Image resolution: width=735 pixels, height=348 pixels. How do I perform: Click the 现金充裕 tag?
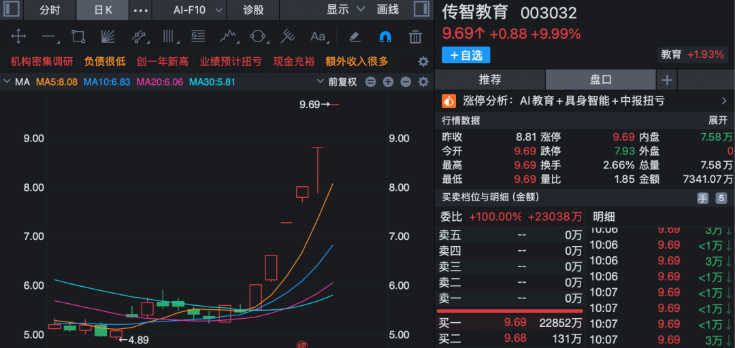pos(295,61)
